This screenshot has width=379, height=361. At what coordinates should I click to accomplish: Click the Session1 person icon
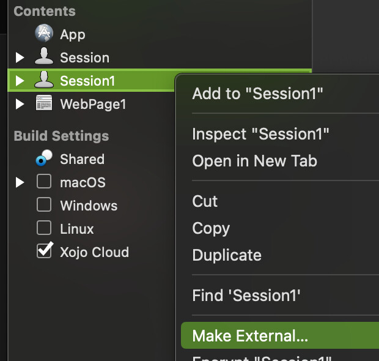(x=44, y=80)
